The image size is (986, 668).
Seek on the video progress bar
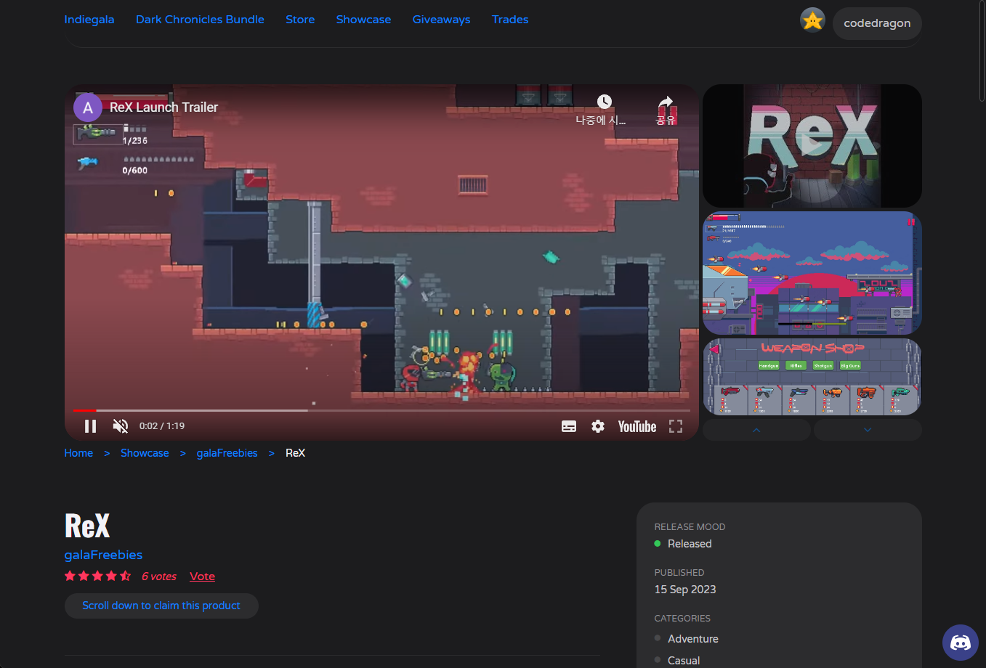381,410
